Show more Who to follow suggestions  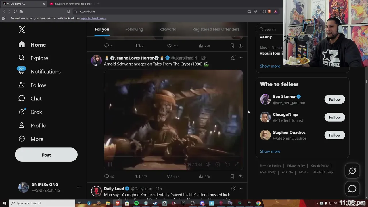click(x=270, y=152)
